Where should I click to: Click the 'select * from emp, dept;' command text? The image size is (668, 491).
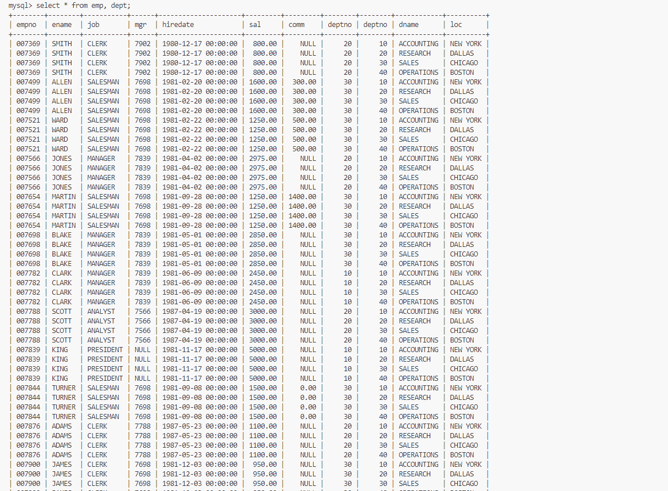(x=83, y=6)
